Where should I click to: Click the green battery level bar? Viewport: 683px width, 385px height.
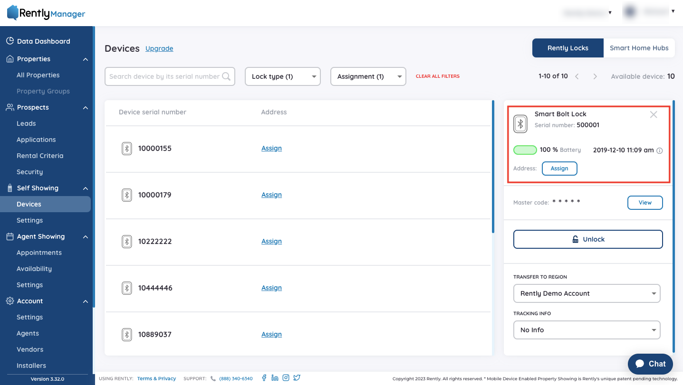(x=525, y=150)
